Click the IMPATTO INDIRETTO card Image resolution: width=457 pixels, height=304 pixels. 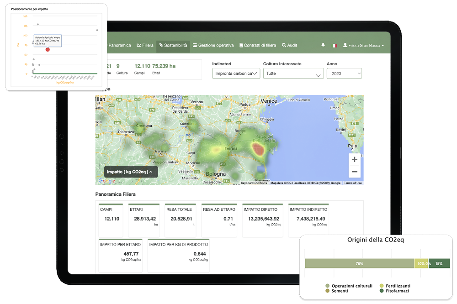coord(308,220)
